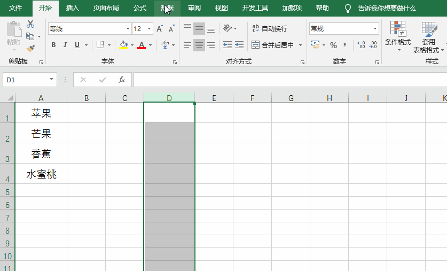Toggle Wrap Text (自动换行)
The width and height of the screenshot is (447, 271).
tap(269, 28)
